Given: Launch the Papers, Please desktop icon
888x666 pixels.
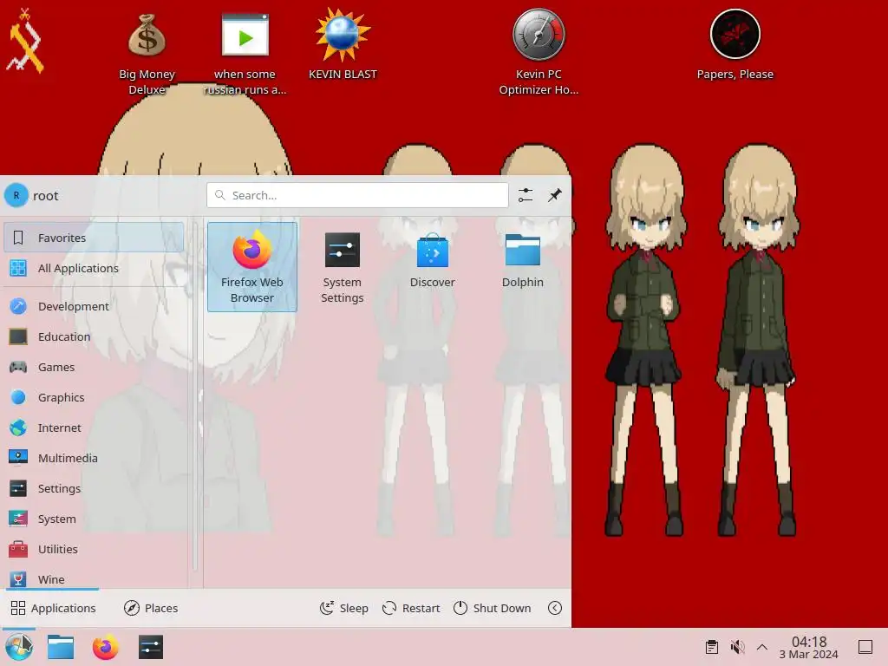Looking at the screenshot, I should click(735, 44).
